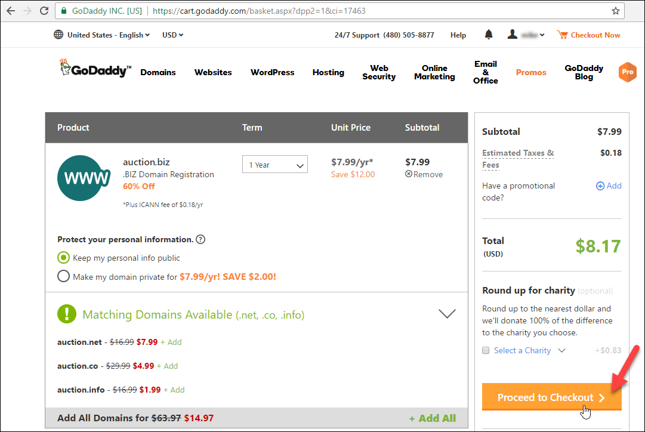
Task: Open the orange Pro badge
Action: 627,72
